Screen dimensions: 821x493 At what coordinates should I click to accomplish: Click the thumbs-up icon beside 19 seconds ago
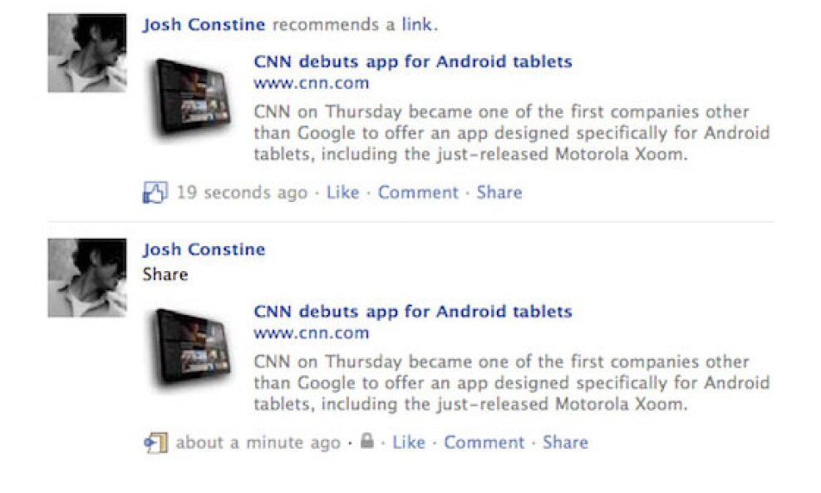(155, 193)
